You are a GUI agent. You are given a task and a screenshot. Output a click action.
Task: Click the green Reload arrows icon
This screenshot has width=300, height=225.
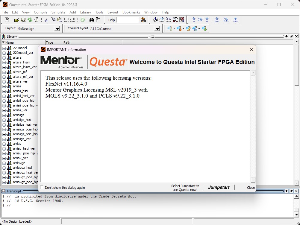(30, 20)
